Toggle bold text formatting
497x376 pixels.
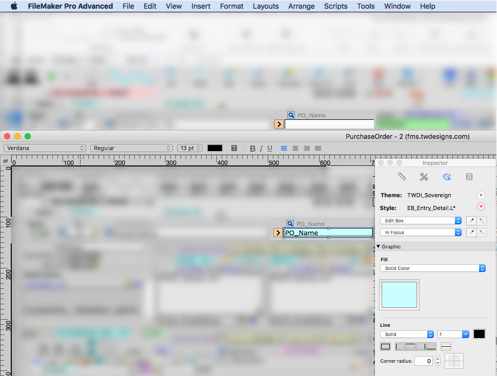point(252,149)
